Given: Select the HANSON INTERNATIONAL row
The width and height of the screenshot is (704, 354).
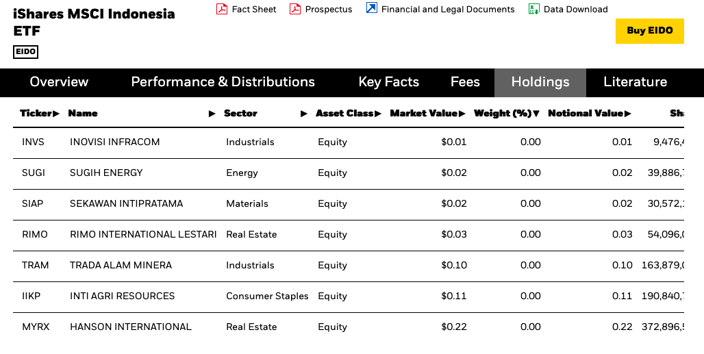Looking at the screenshot, I should click(131, 327).
